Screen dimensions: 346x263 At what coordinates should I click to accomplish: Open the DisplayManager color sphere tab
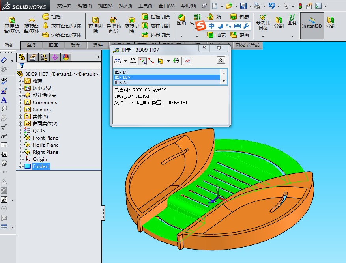coord(65,57)
